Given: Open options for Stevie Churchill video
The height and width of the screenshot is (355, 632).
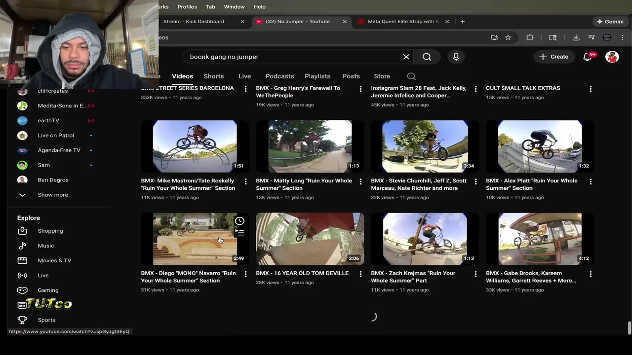Looking at the screenshot, I should (x=475, y=181).
